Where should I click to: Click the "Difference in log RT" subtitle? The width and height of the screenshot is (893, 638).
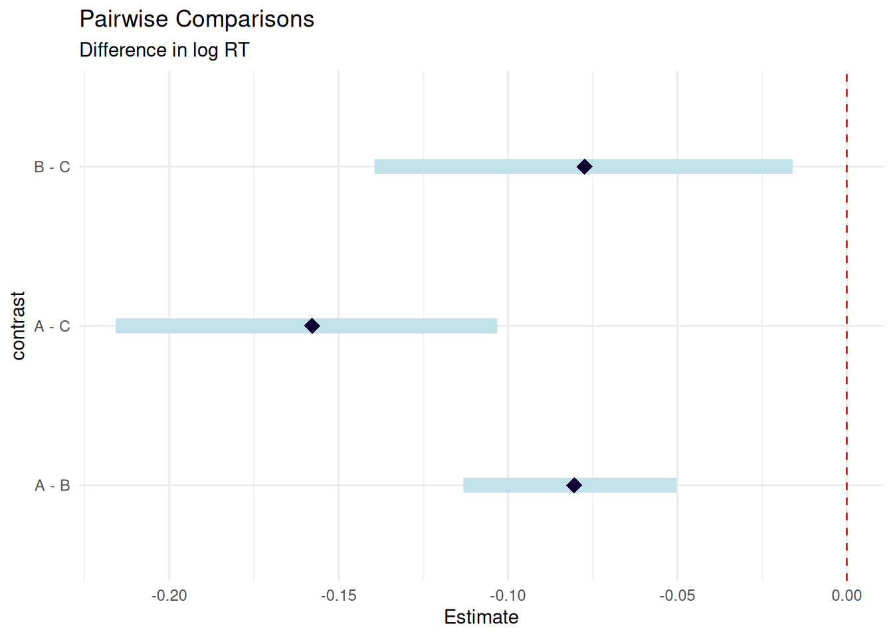click(x=164, y=50)
